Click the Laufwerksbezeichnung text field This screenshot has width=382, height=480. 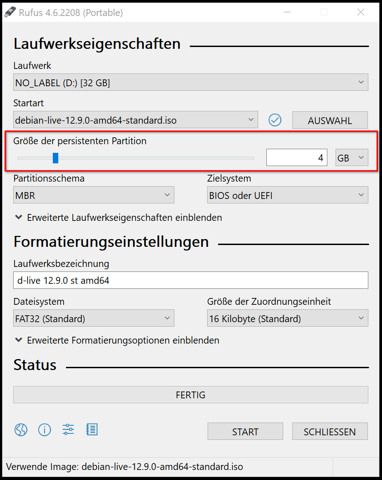[x=190, y=281]
